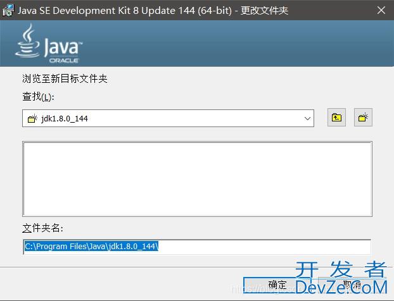This screenshot has height=301, width=394.
Task: Click the 查找(L): label
Action: 39,97
